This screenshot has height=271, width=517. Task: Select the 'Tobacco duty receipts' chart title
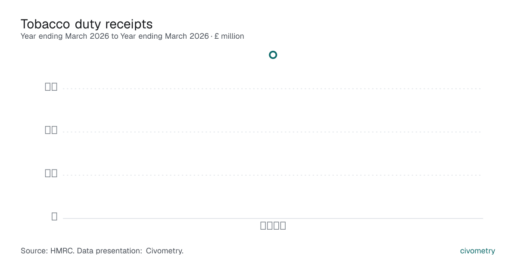pos(87,24)
